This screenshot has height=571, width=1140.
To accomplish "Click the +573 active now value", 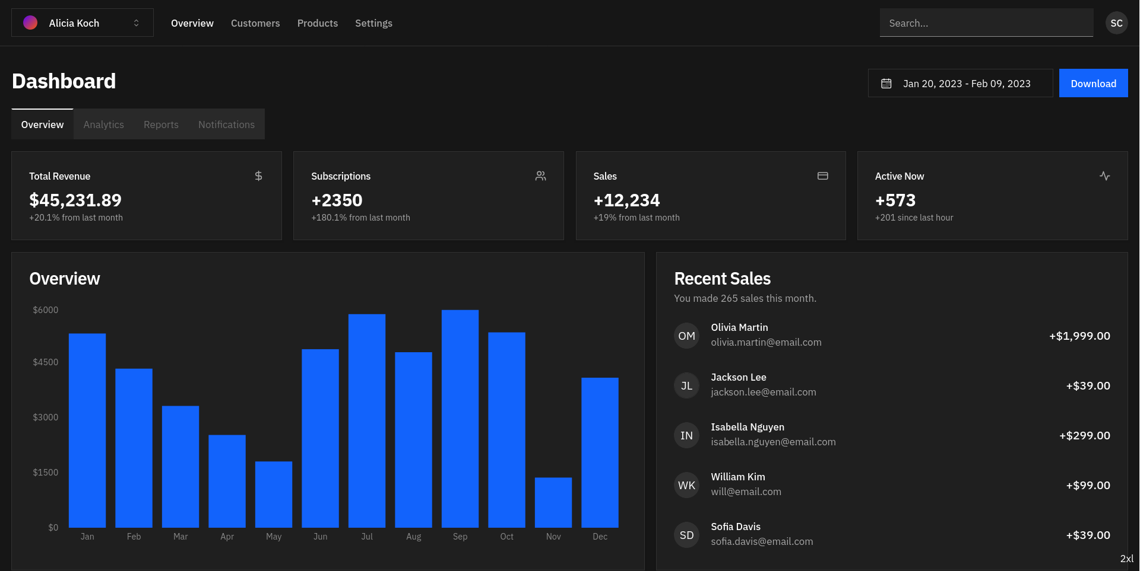I will [x=895, y=200].
